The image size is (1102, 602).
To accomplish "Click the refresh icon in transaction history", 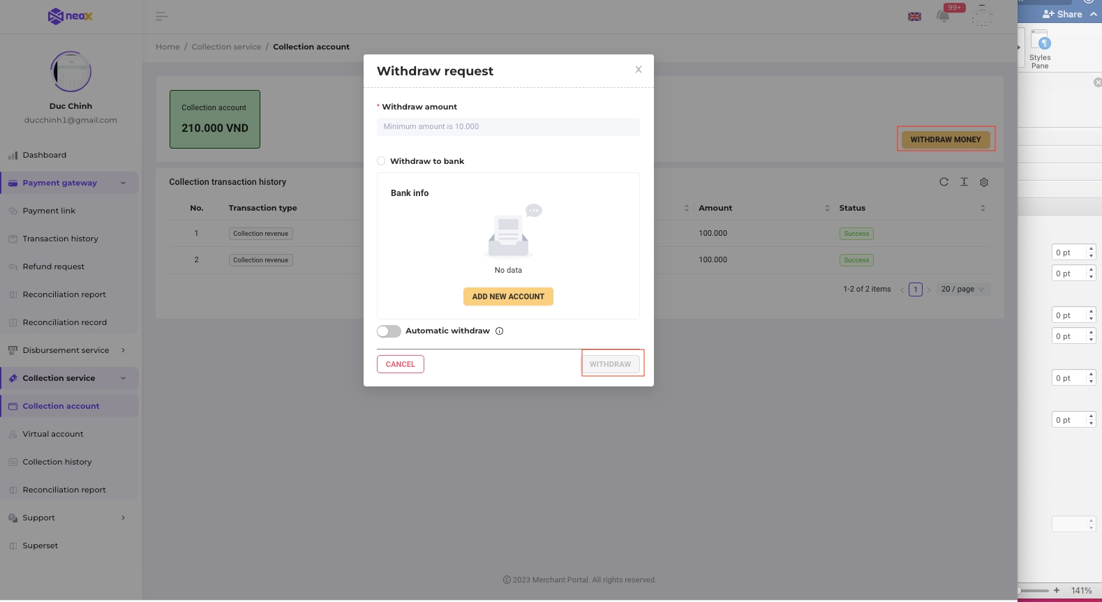I will (944, 182).
